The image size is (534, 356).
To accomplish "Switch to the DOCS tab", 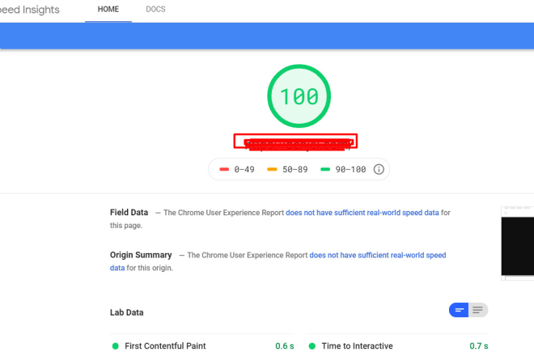I will pos(155,10).
